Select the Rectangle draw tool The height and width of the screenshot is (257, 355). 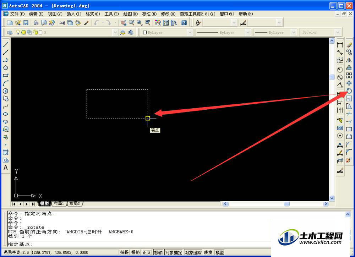[6, 75]
